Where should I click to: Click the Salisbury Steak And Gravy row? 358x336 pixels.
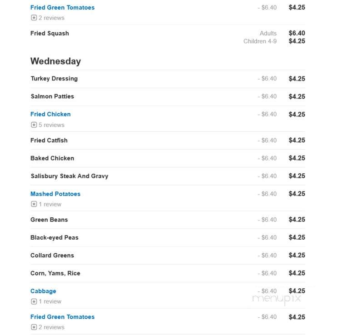coord(168,176)
